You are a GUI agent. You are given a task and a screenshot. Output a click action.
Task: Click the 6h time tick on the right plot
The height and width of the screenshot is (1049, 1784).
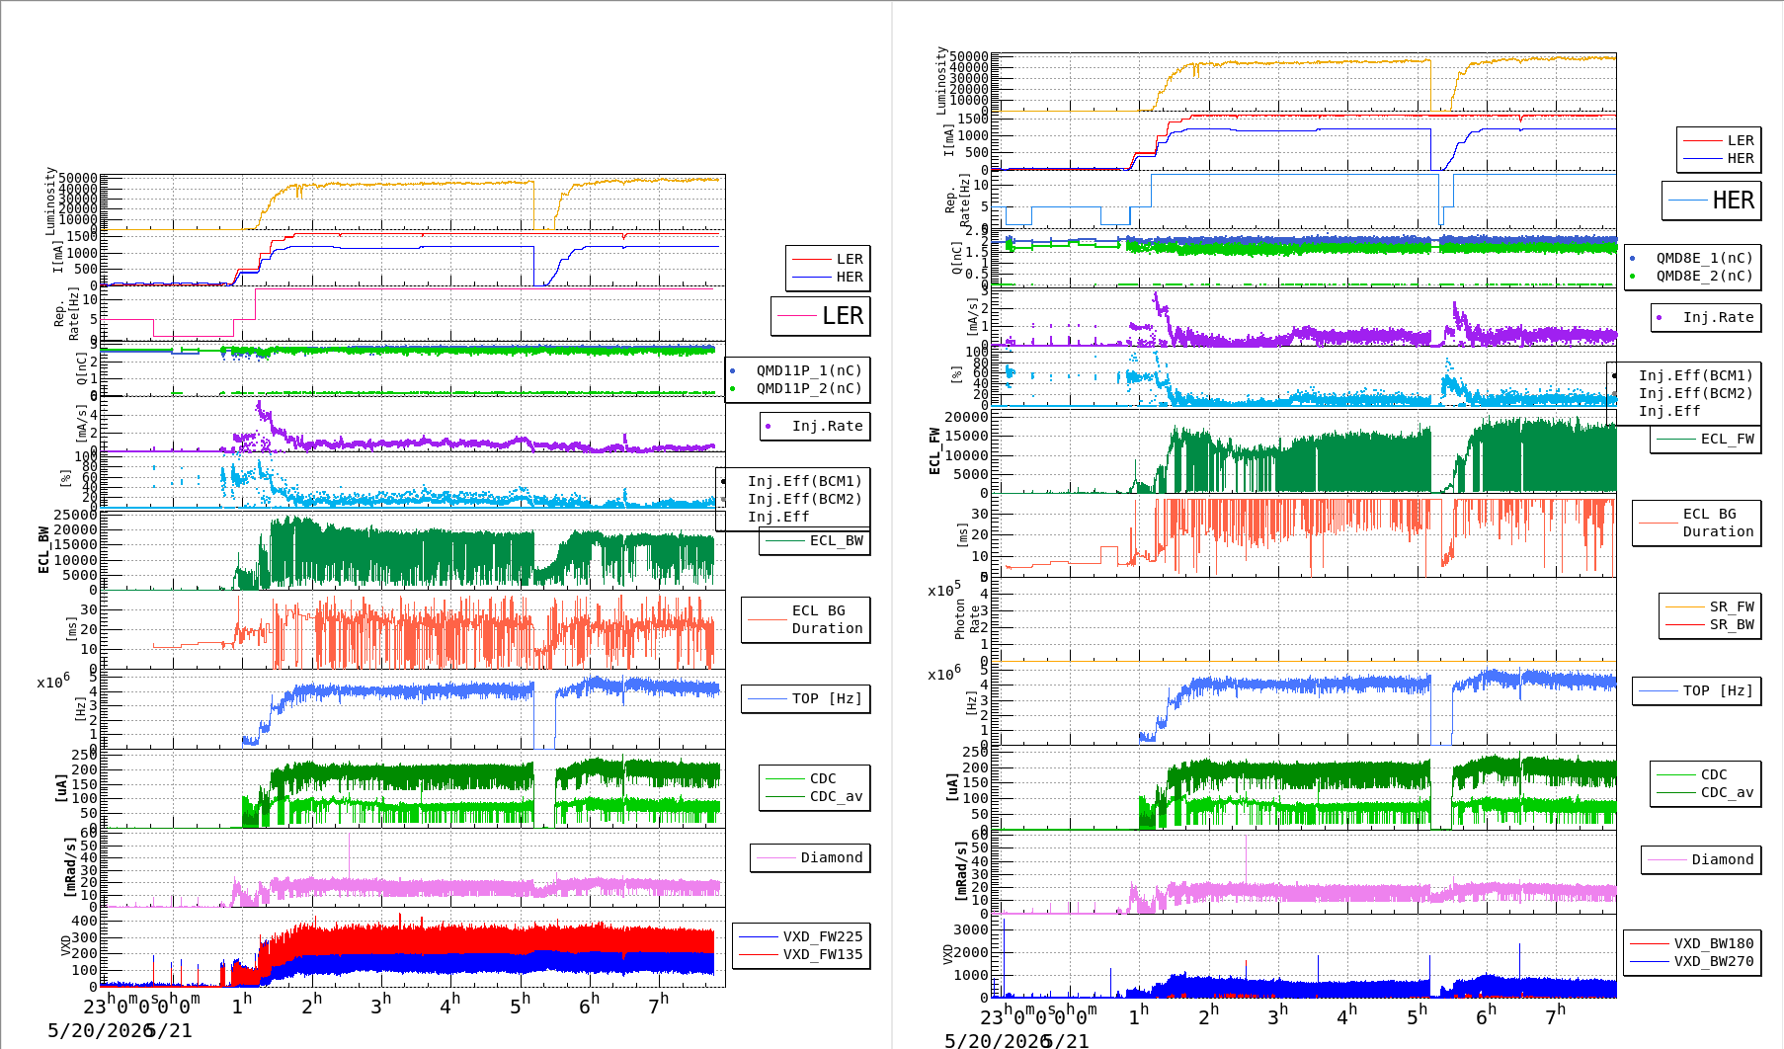(1487, 1014)
